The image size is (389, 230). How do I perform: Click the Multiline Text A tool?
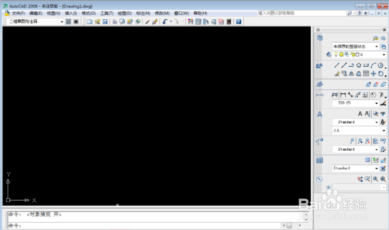[x=360, y=114]
